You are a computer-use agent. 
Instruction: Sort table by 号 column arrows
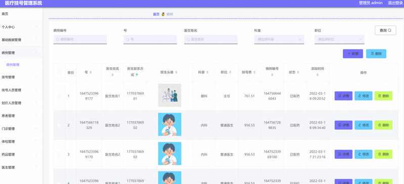point(91,73)
